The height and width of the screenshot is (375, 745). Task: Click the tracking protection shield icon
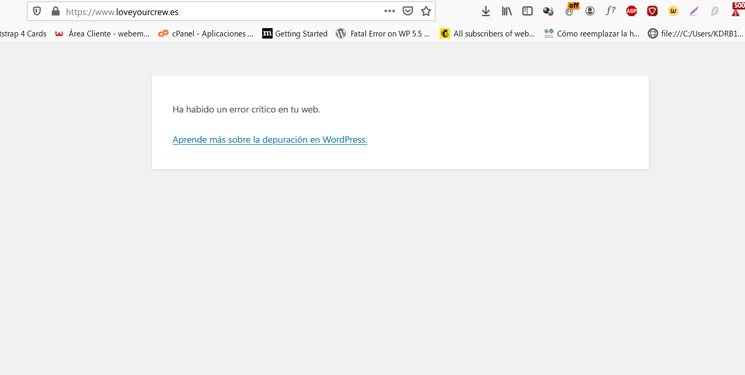(37, 11)
